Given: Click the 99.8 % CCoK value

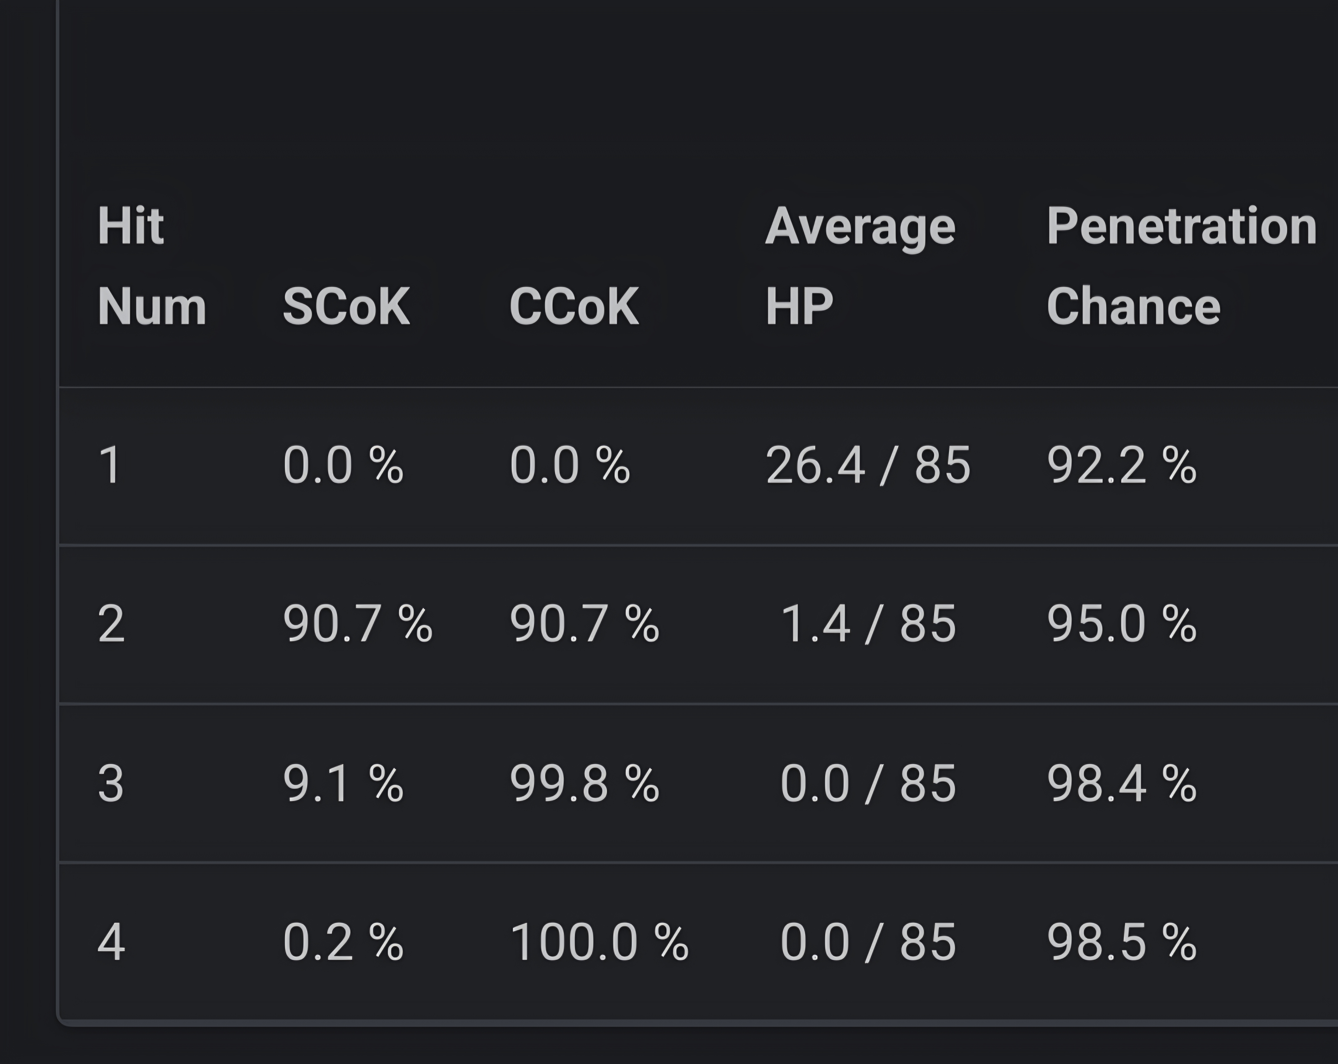Looking at the screenshot, I should (584, 783).
